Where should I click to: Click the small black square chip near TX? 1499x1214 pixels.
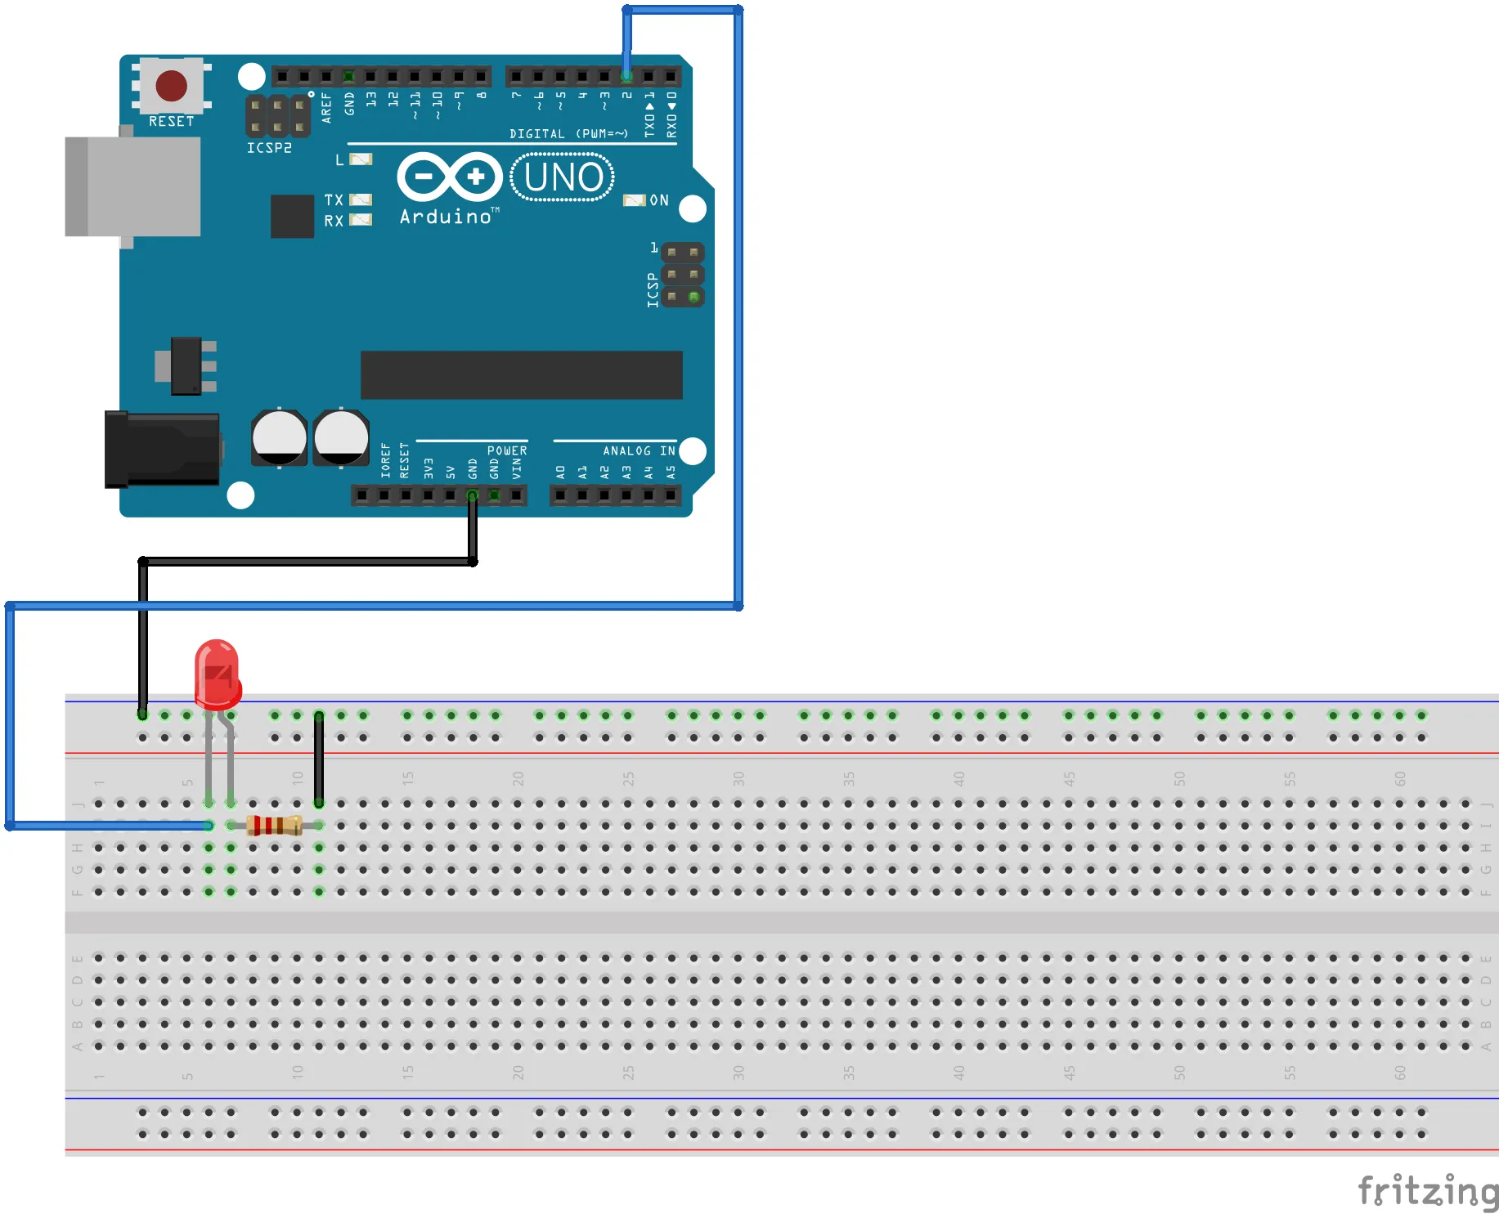coord(292,216)
